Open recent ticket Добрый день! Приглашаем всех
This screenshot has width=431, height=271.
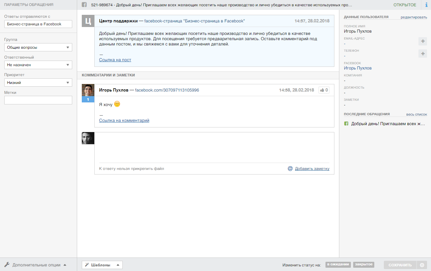click(388, 124)
